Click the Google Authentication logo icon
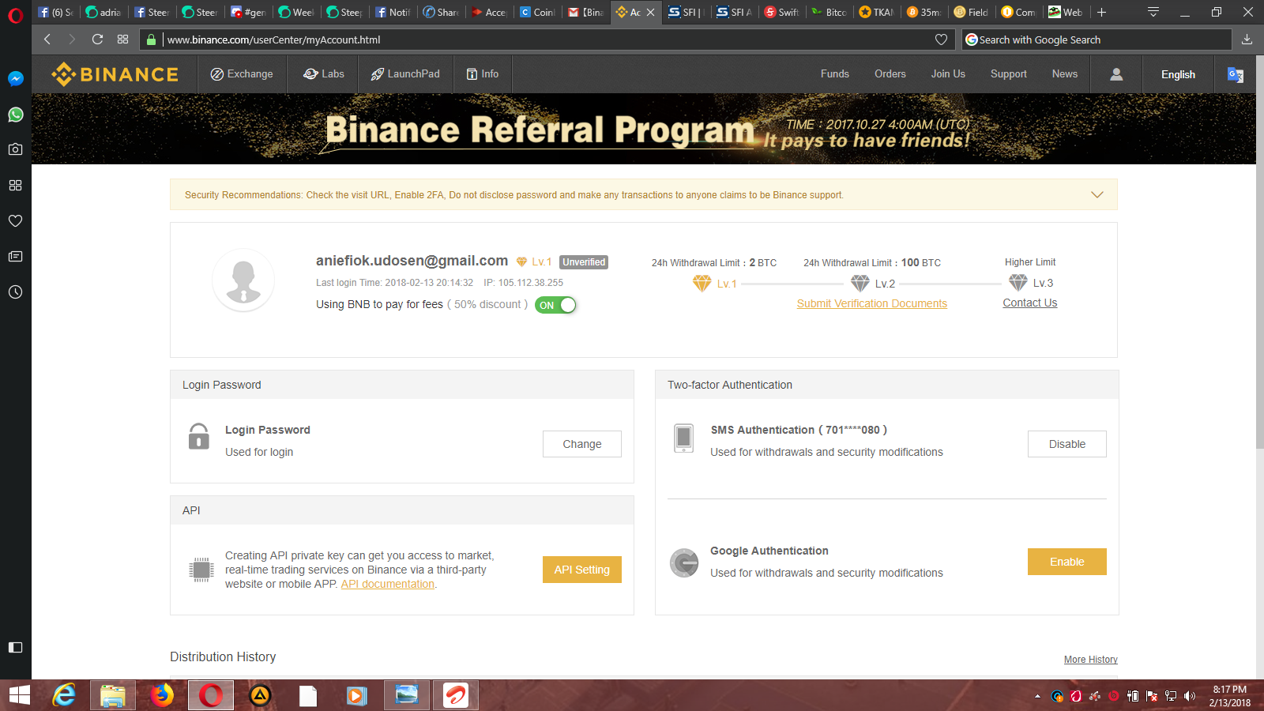 tap(684, 562)
